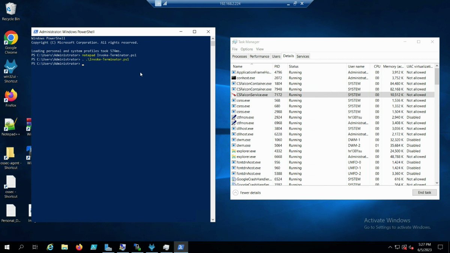Click the pin icon on remote connection bar
This screenshot has height=253, width=450.
158,3
